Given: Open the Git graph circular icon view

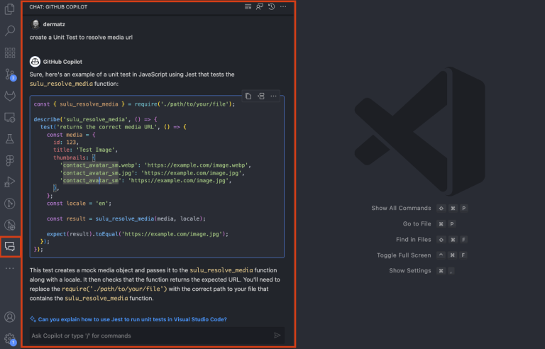Looking at the screenshot, I should [10, 204].
